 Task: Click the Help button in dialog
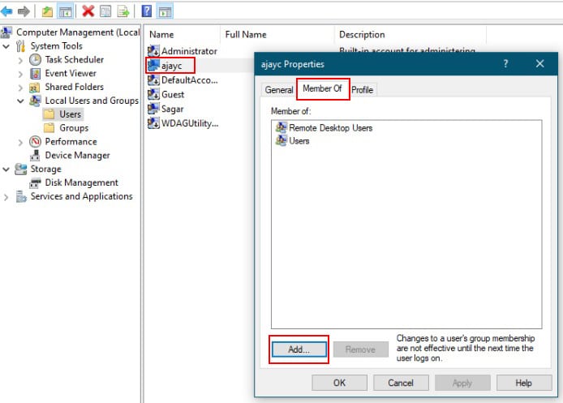[x=524, y=383]
